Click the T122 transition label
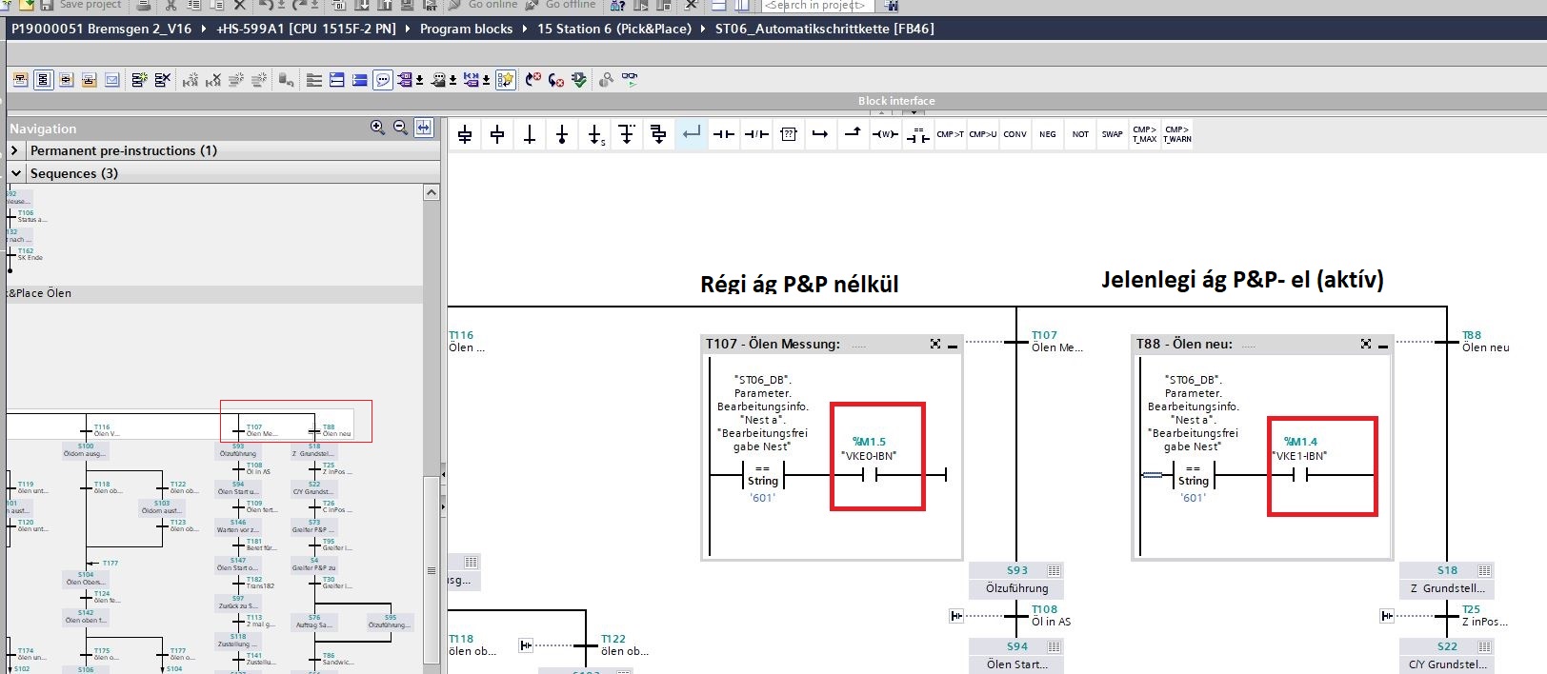The height and width of the screenshot is (674, 1547). [613, 639]
